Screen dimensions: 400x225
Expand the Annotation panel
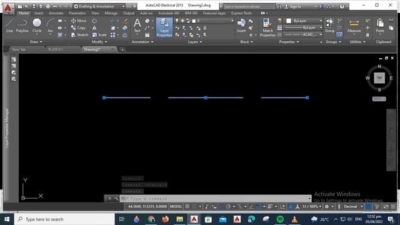click(x=142, y=42)
